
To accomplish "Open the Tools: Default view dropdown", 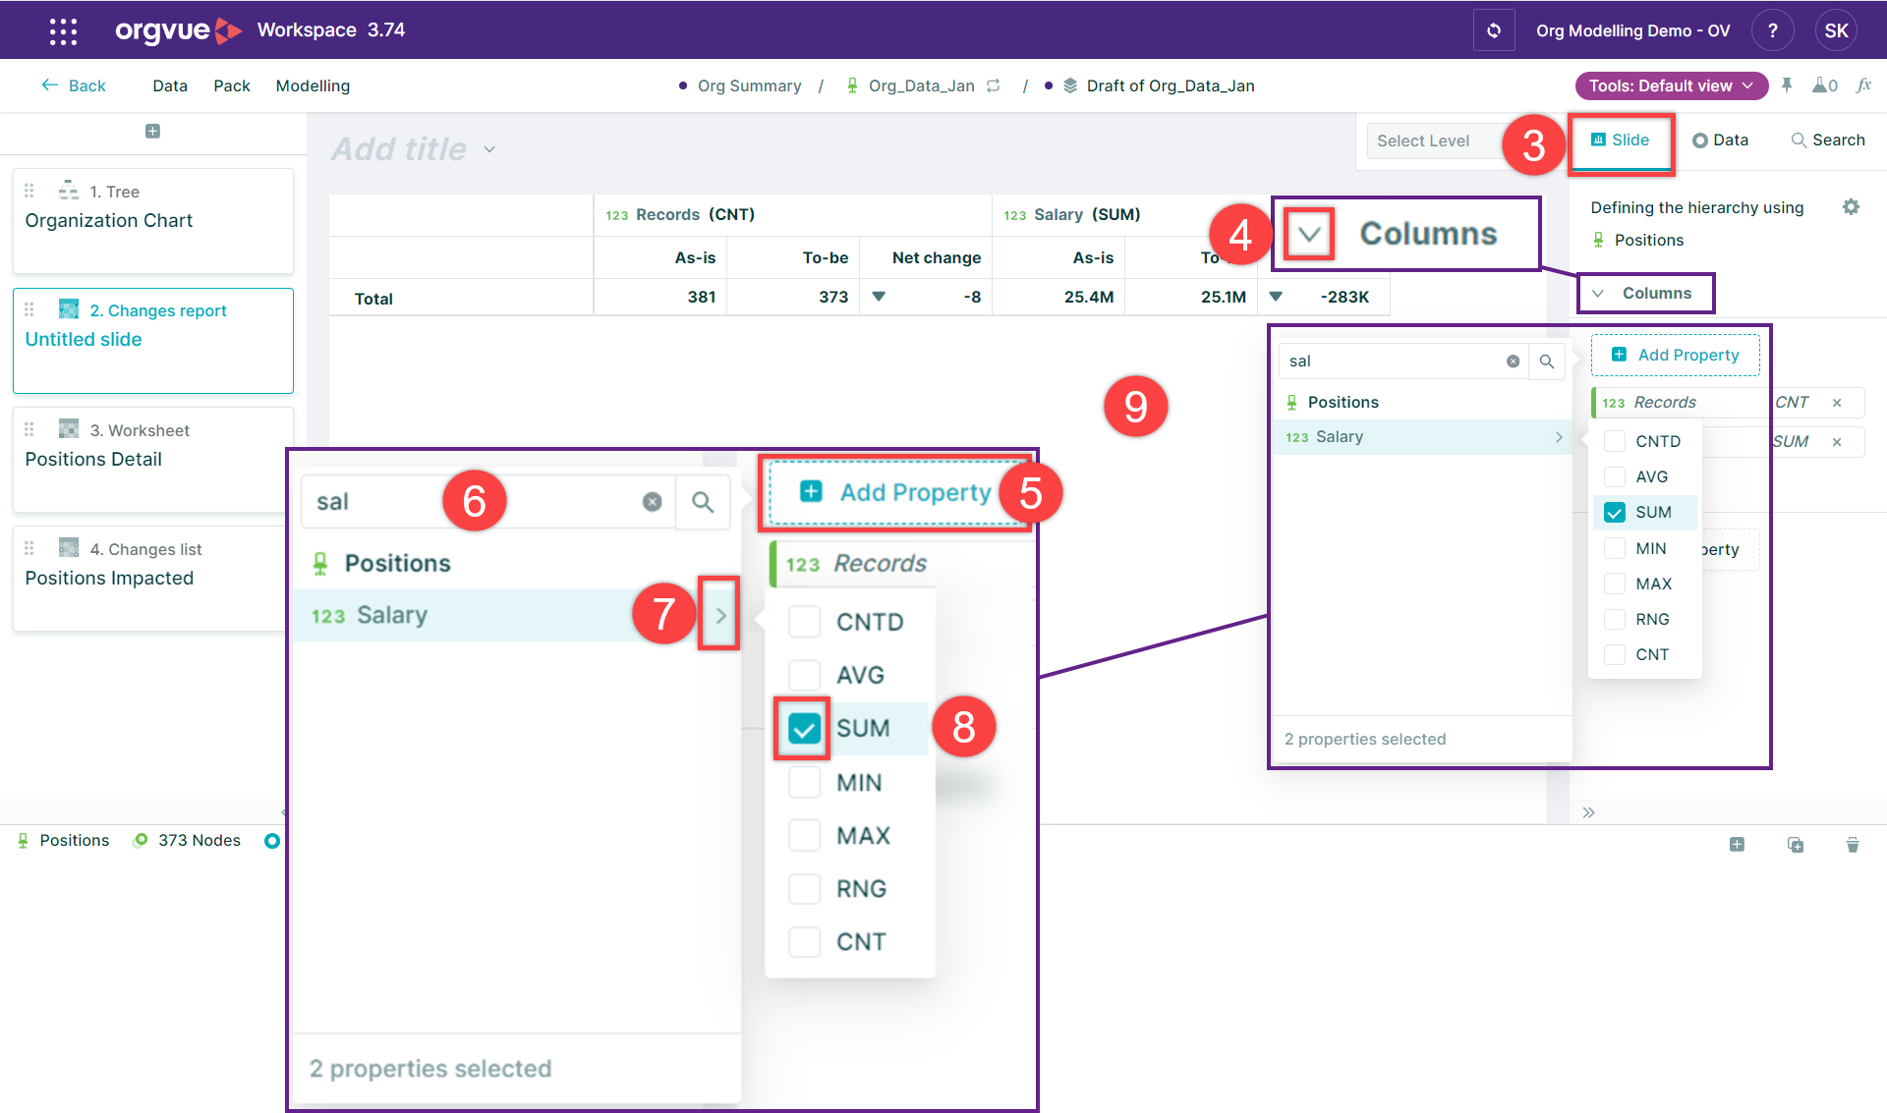I will [1671, 85].
